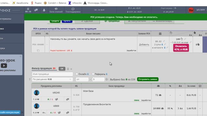
Task: Apply seller filter with OK button
Action: pos(62,69)
